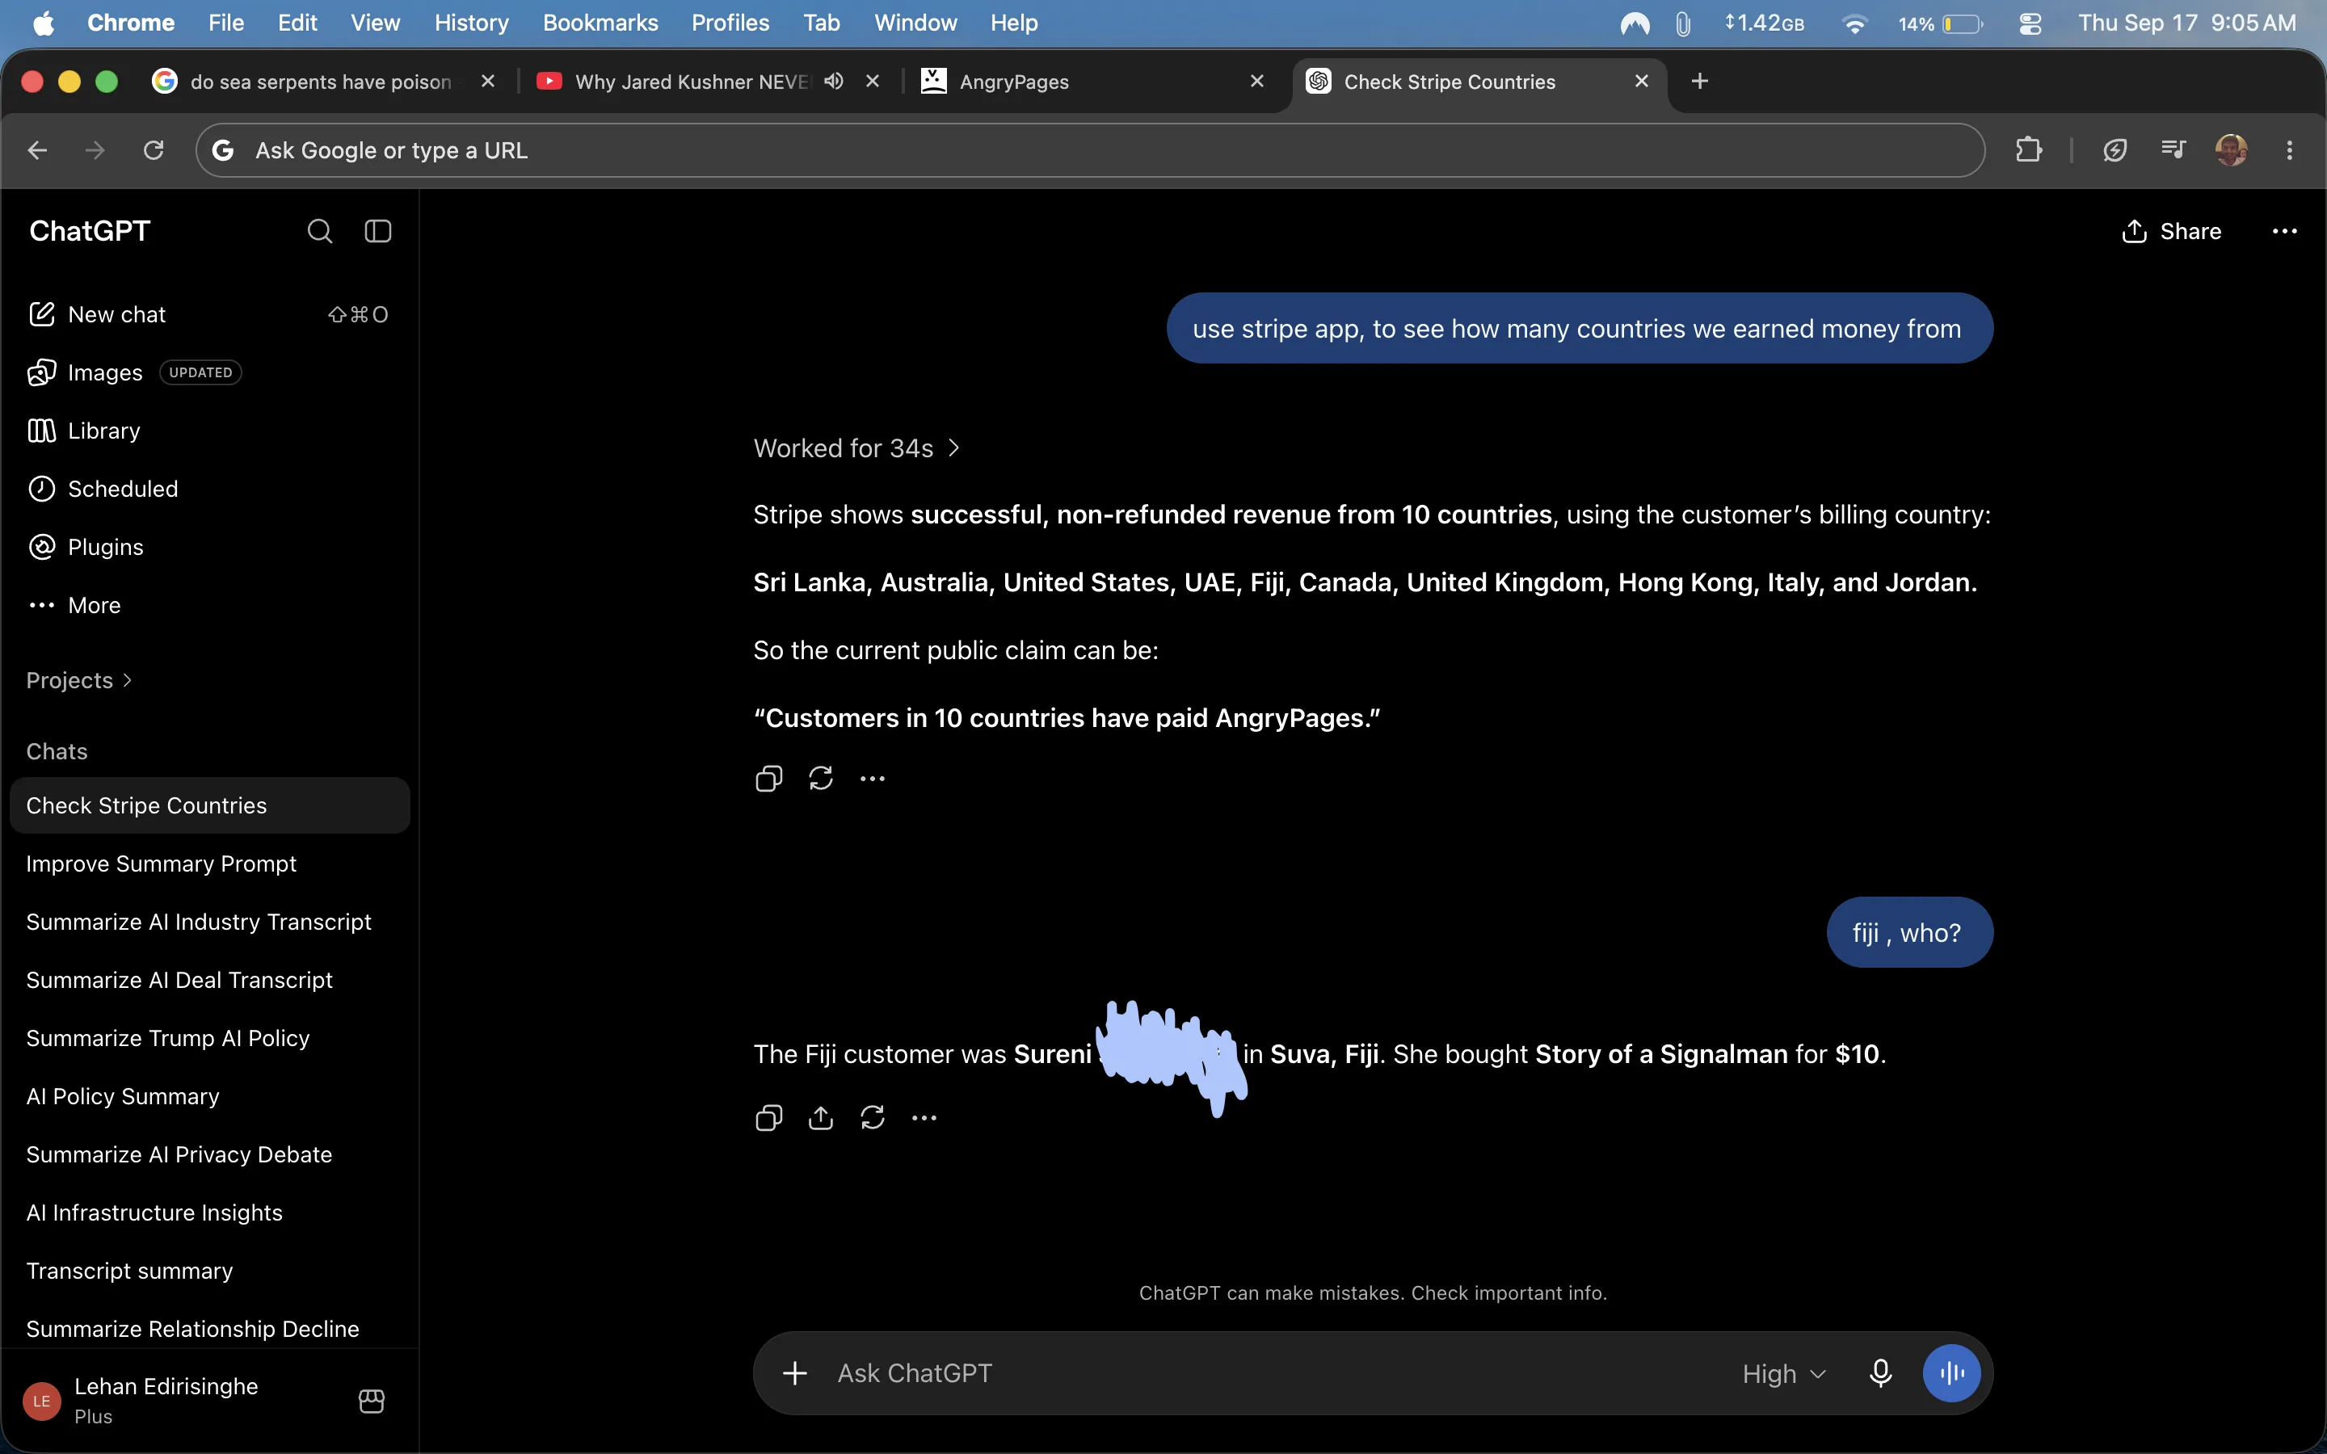
Task: Open the AI Policy Summary chat
Action: tap(208, 1096)
